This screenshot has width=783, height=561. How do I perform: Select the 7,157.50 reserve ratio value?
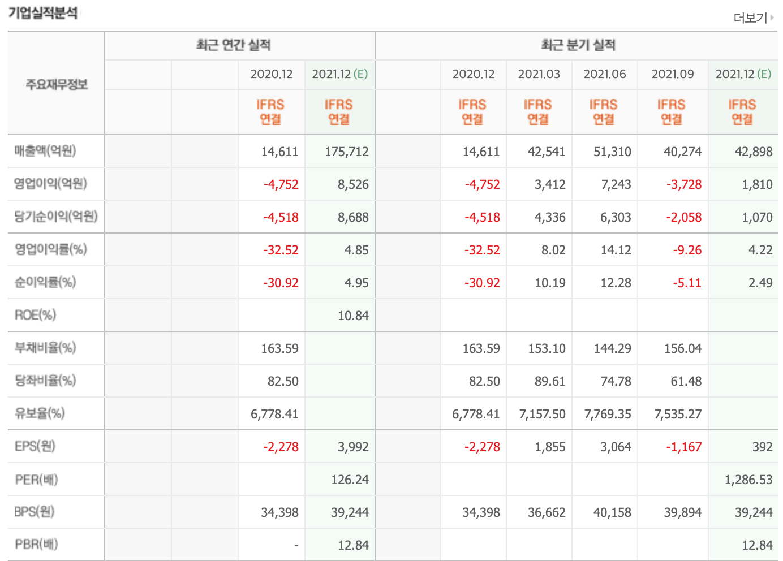[x=542, y=414]
